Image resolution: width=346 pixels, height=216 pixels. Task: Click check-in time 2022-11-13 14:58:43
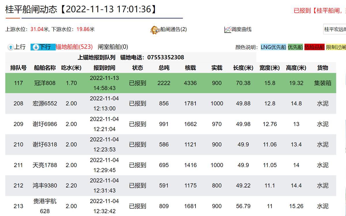104,83
